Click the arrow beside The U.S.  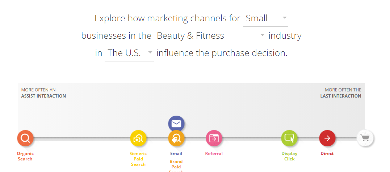point(150,52)
